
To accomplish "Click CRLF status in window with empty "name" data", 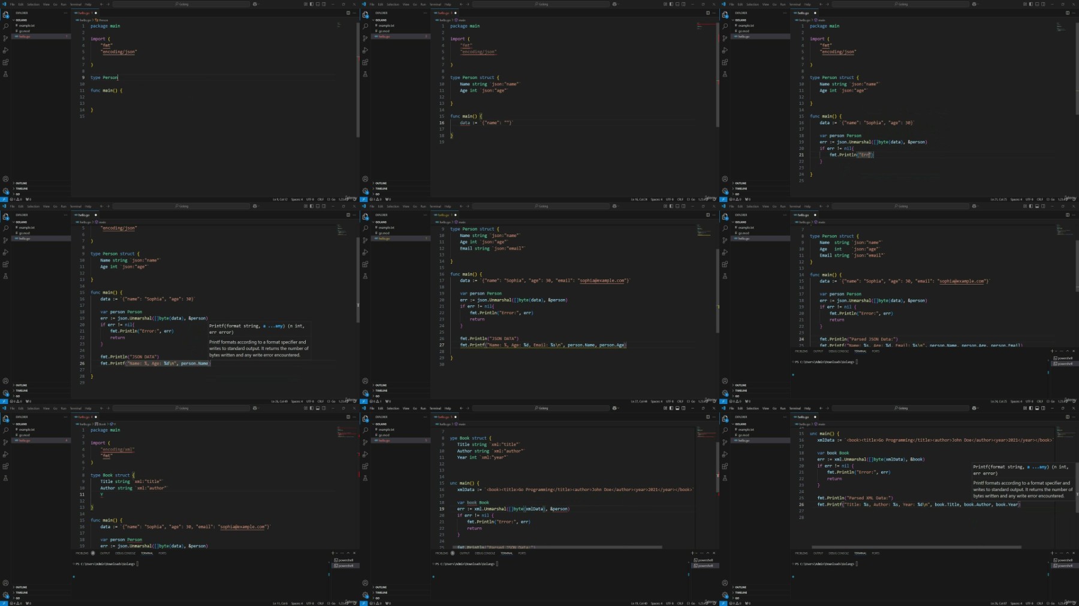I will coord(680,200).
